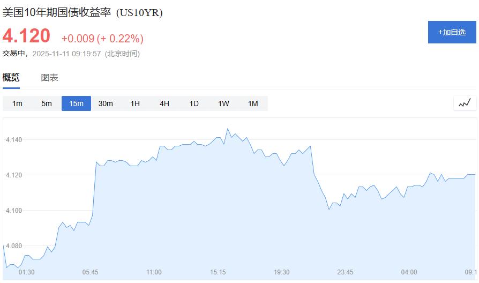Click the 4.140 y-axis gridline label
The image size is (479, 283).
(14, 140)
